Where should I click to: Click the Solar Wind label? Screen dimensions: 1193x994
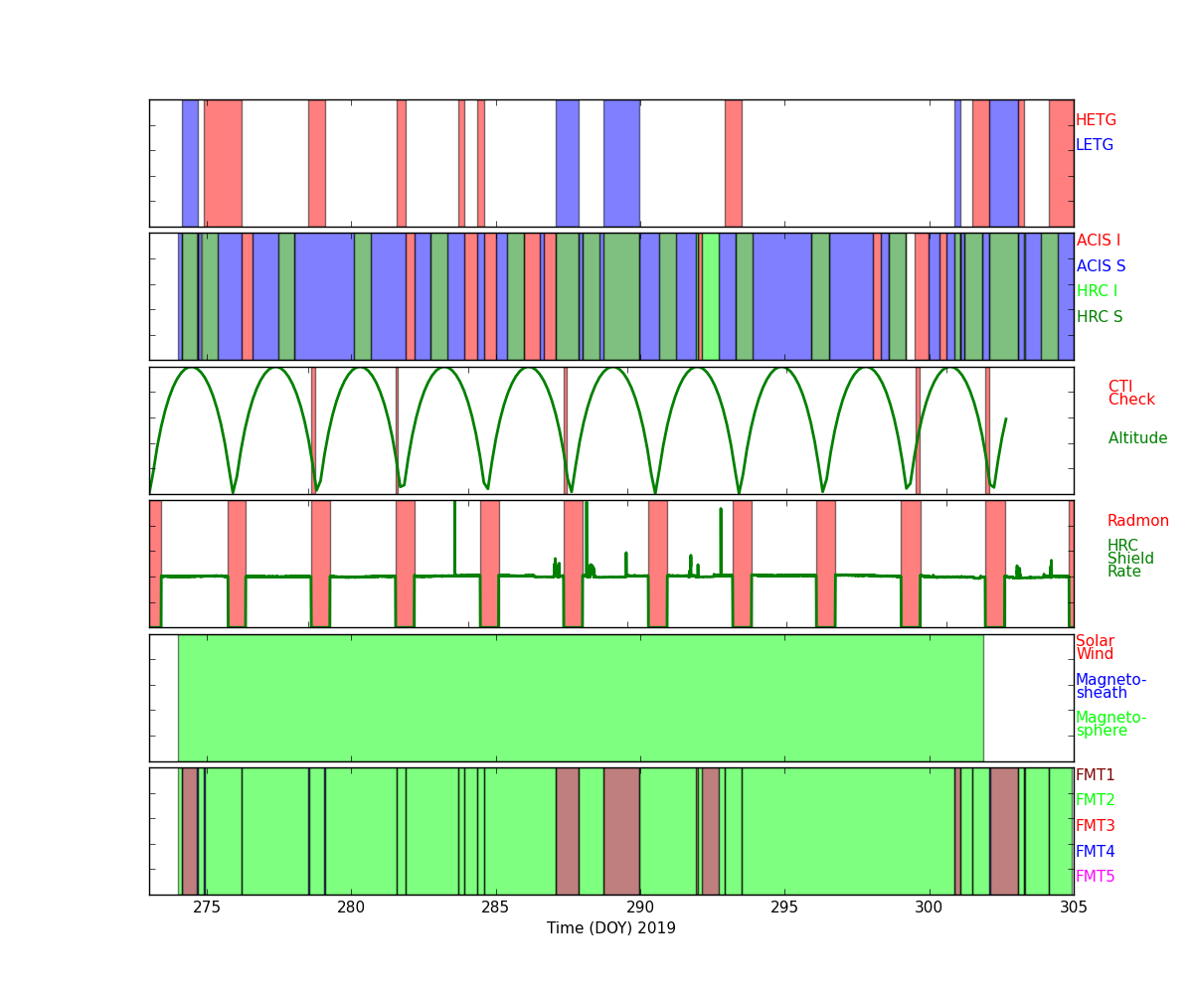click(x=1095, y=647)
